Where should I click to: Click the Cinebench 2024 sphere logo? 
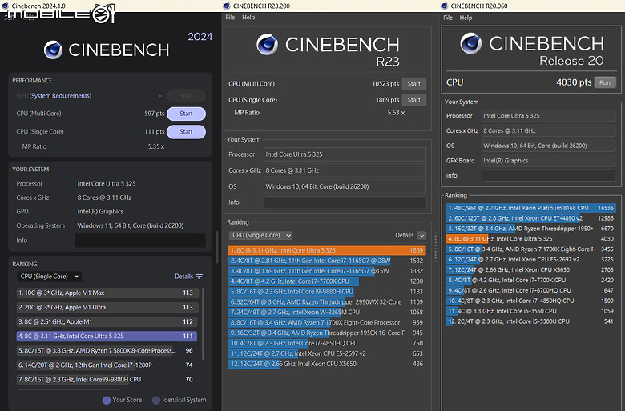[54, 50]
